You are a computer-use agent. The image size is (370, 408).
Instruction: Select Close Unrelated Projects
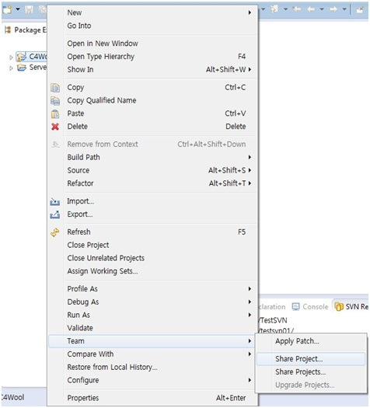click(152, 258)
